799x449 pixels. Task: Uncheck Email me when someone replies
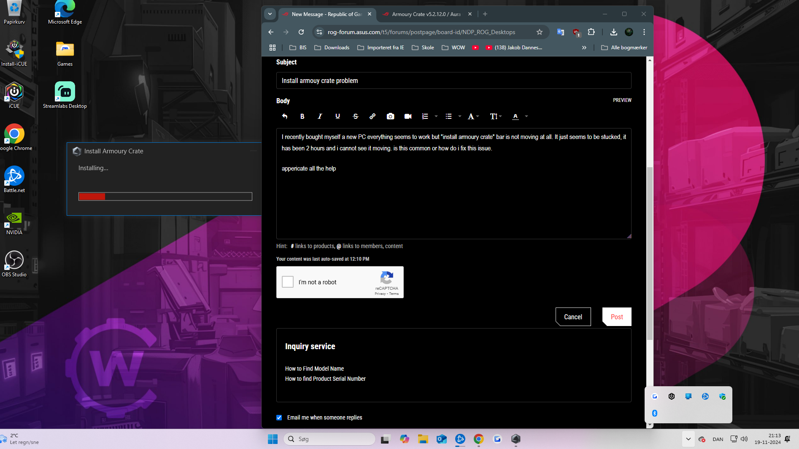(279, 417)
